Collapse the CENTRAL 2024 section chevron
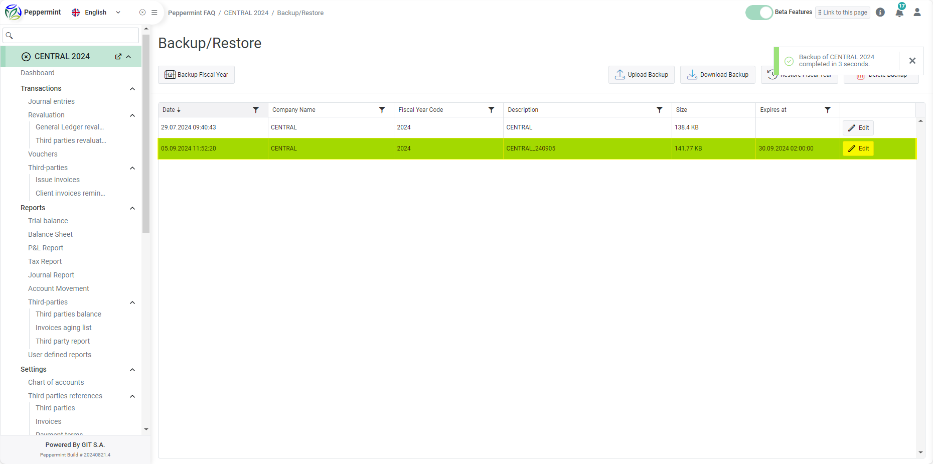The height and width of the screenshot is (464, 933). pyautogui.click(x=129, y=57)
